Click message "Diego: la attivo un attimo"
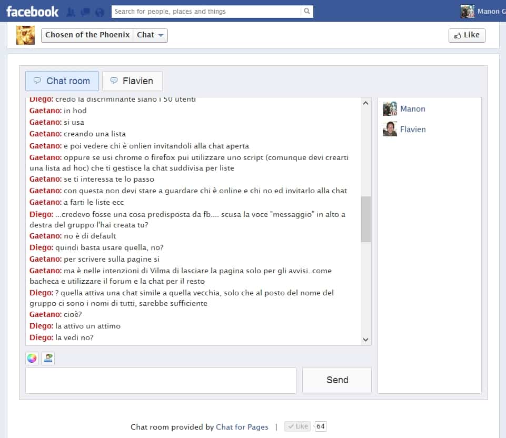Image resolution: width=506 pixels, height=438 pixels. pos(75,326)
